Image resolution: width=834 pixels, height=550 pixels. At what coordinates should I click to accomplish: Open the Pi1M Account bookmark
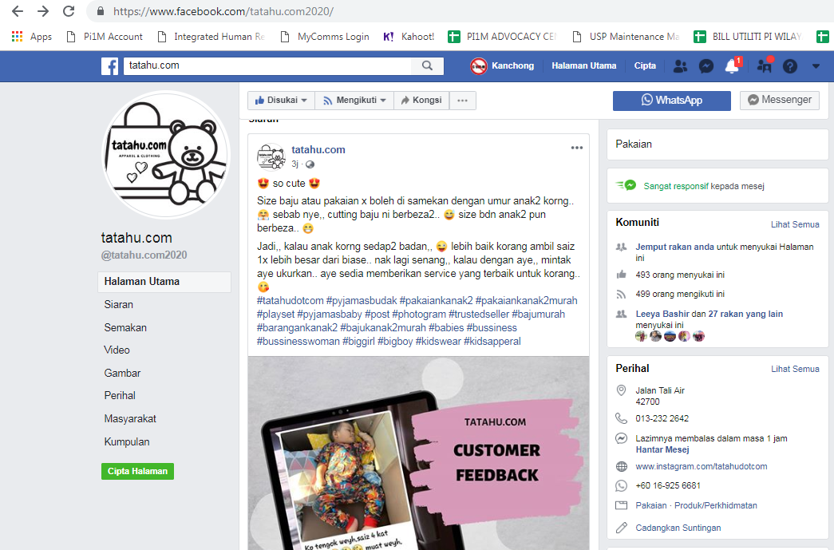click(105, 37)
